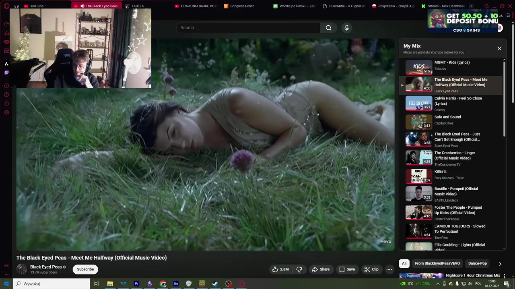
Task: Switch to Połączenia browser tab
Action: [393, 6]
